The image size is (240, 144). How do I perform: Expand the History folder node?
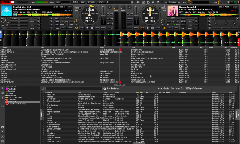tap(5, 93)
